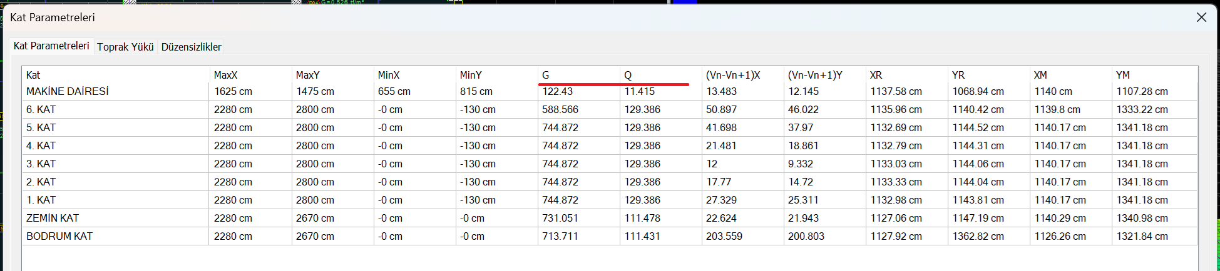Image resolution: width=1220 pixels, height=271 pixels.
Task: Click the XR column header
Action: (876, 75)
